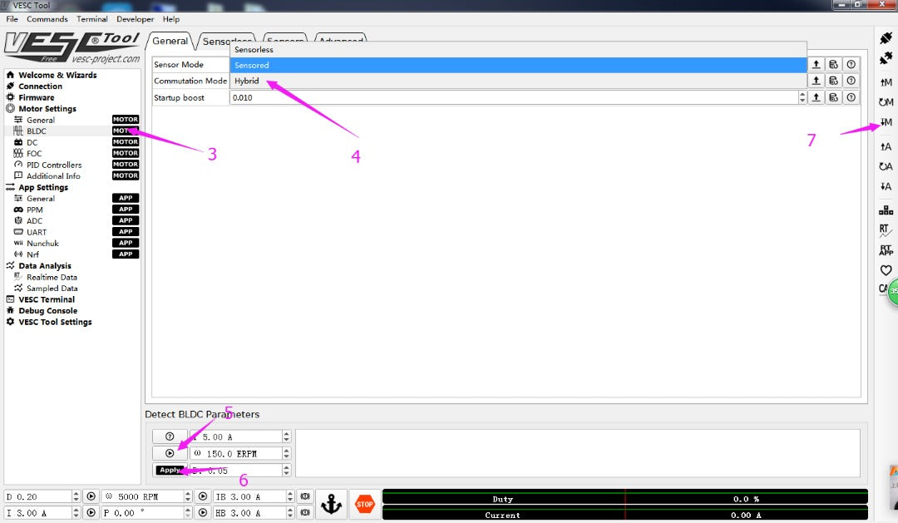Open the File menu
The height and width of the screenshot is (523, 898).
coord(12,19)
